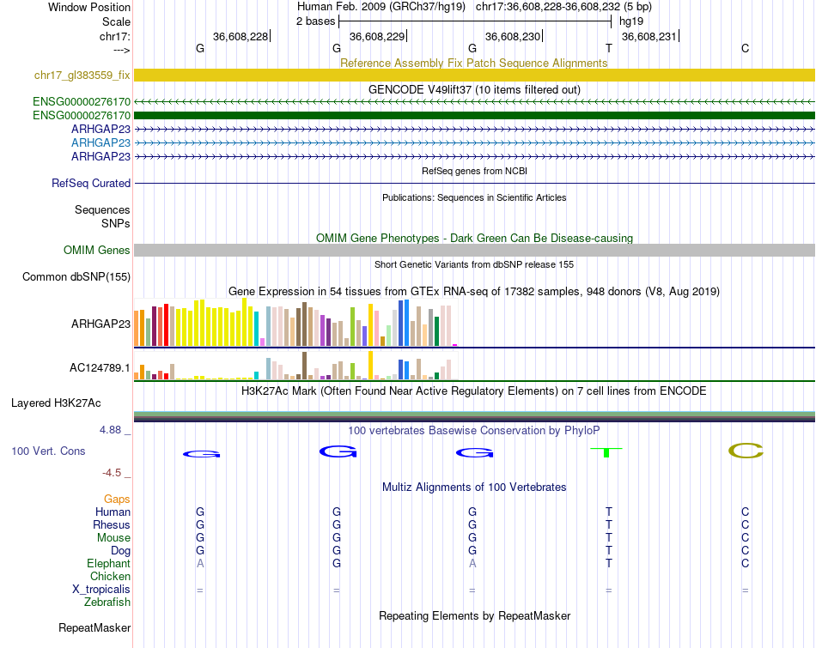This screenshot has width=816, height=648.
Task: Click the 4.88 PhyloP upper scale value
Action: (110, 430)
